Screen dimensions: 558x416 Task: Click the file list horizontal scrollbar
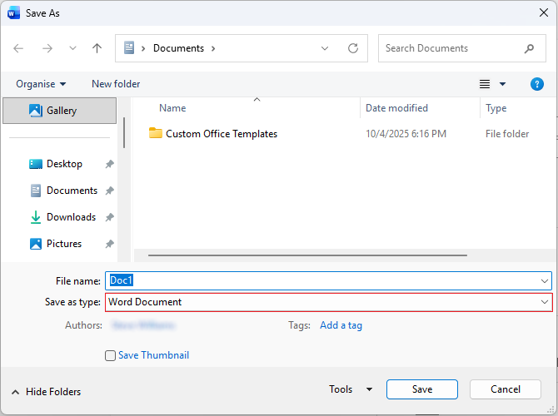pyautogui.click(x=307, y=255)
